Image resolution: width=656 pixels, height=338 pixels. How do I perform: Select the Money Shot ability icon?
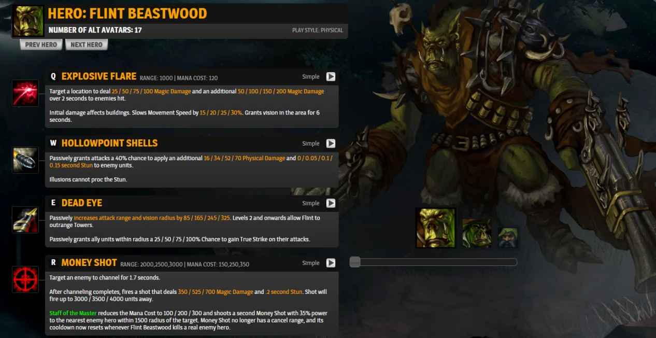tap(25, 279)
